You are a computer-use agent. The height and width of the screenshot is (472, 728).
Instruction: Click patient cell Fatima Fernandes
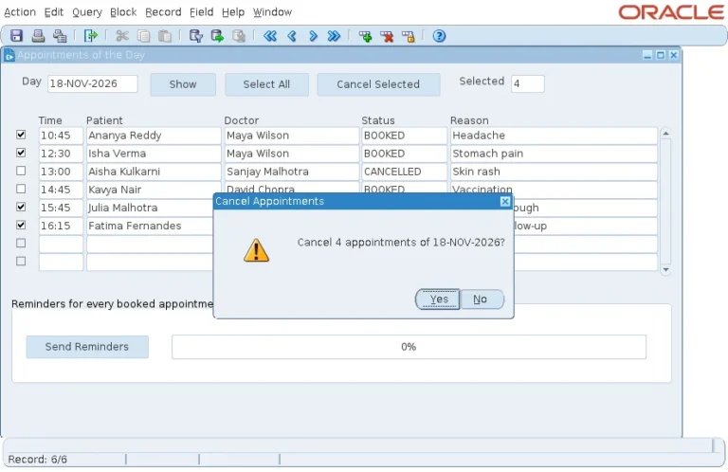[150, 226]
